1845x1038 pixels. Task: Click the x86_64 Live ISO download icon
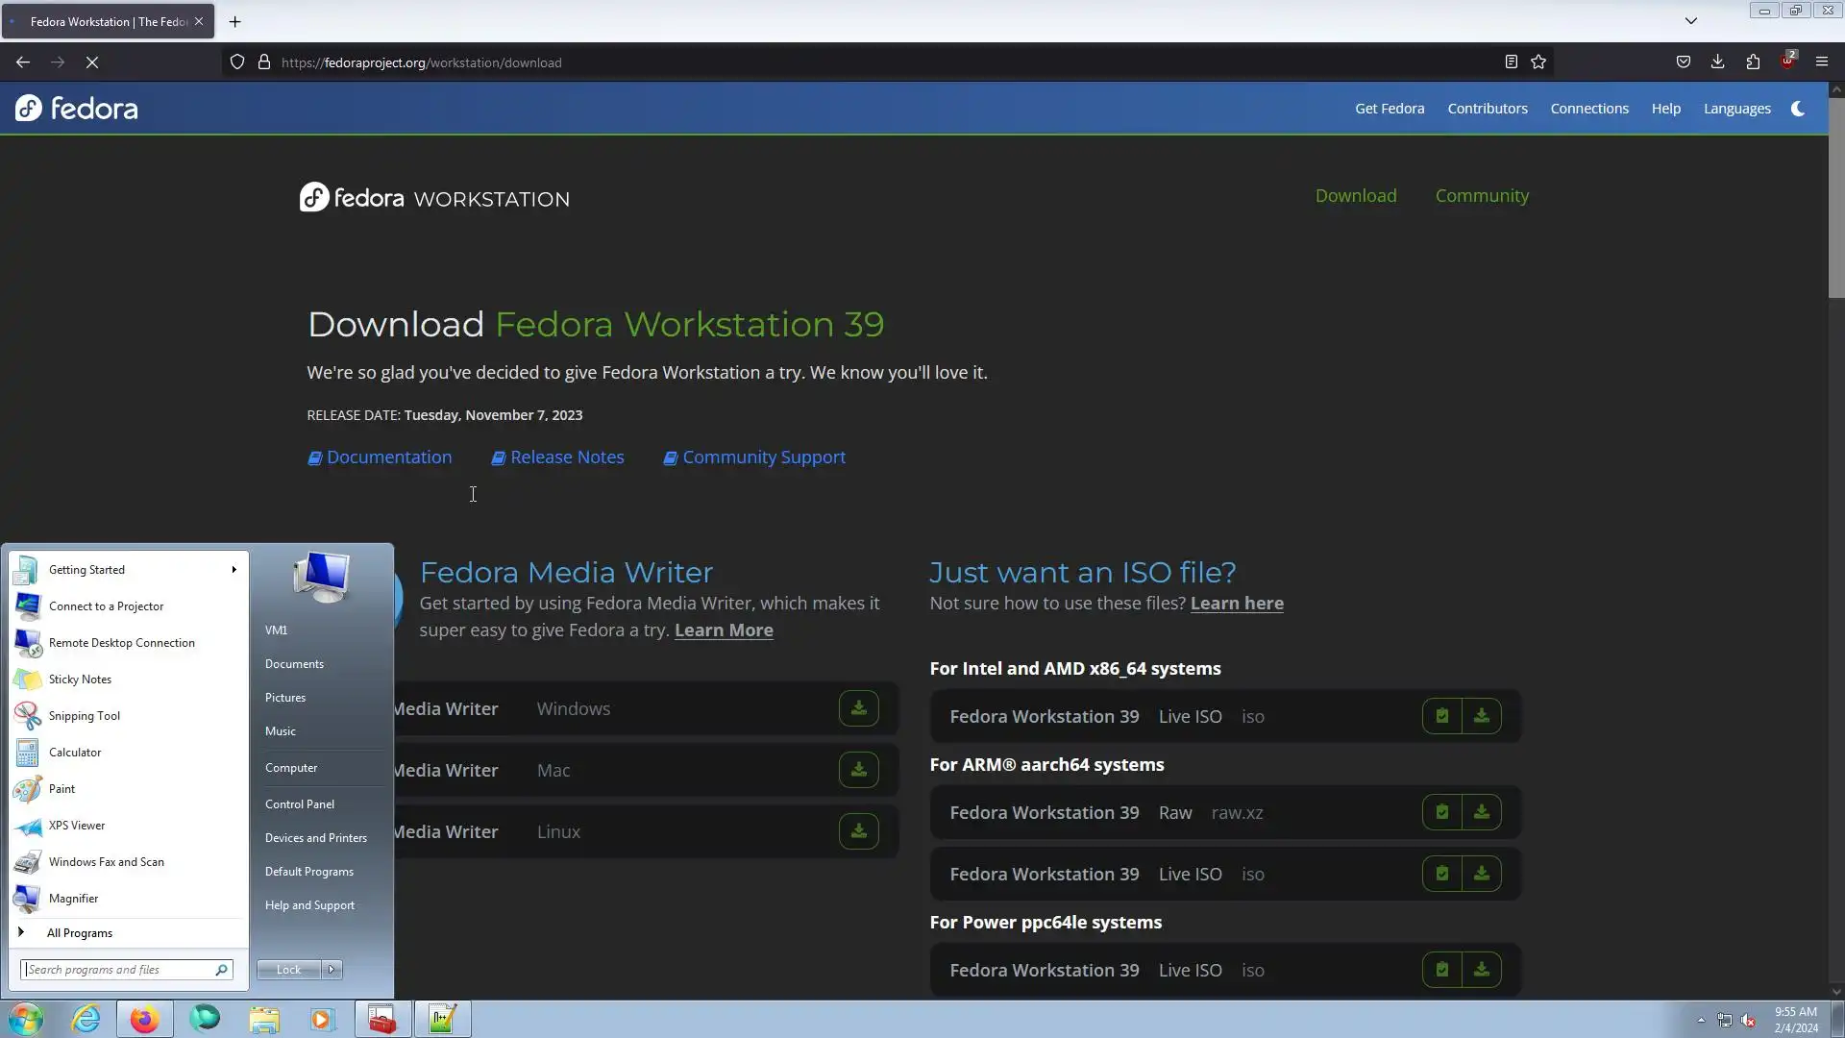click(1482, 716)
